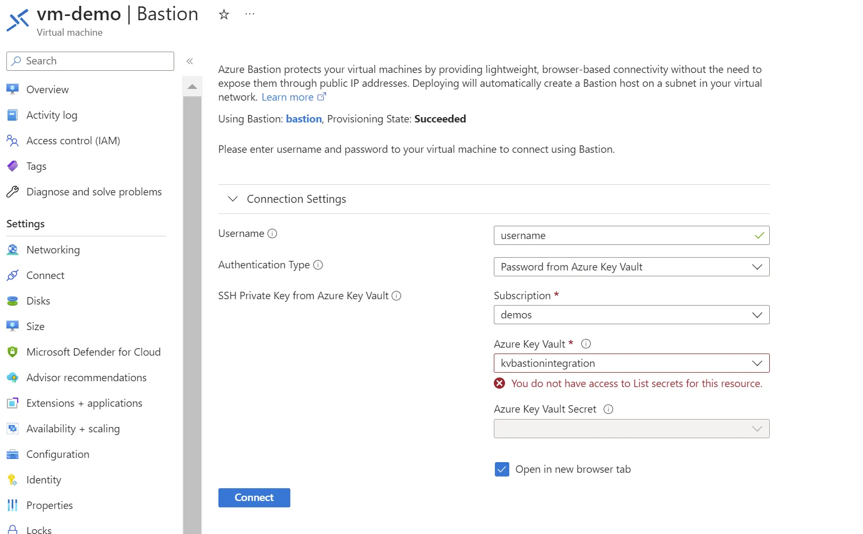Screen dimensions: 863x534
Task: Click the Advisor recommendations cloud icon
Action: 12,377
